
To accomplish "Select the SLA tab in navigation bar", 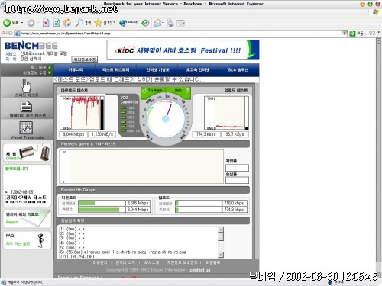I will [x=238, y=69].
